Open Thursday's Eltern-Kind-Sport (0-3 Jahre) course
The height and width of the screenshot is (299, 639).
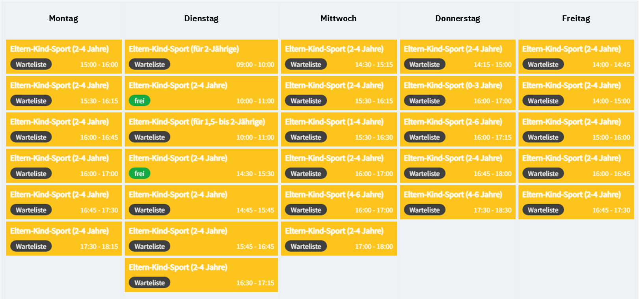tap(457, 93)
